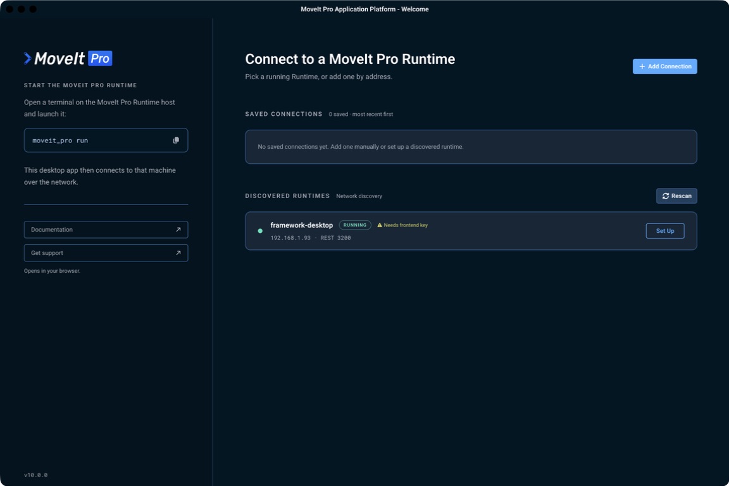Click the moveit_pro run command box
This screenshot has width=729, height=486.
point(106,140)
